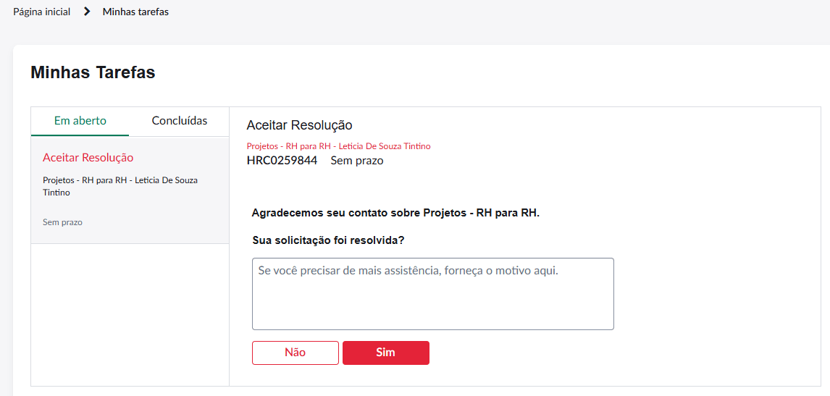Viewport: 830px width, 396px height.
Task: Focus the additional assistance reason text area
Action: [x=433, y=294]
